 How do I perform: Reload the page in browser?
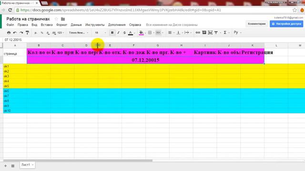tap(10, 10)
